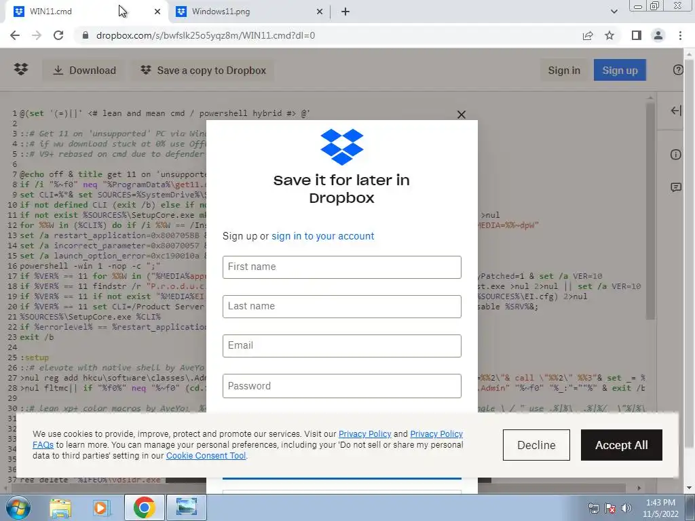
Task: Focus the Email field
Action: coord(342,346)
